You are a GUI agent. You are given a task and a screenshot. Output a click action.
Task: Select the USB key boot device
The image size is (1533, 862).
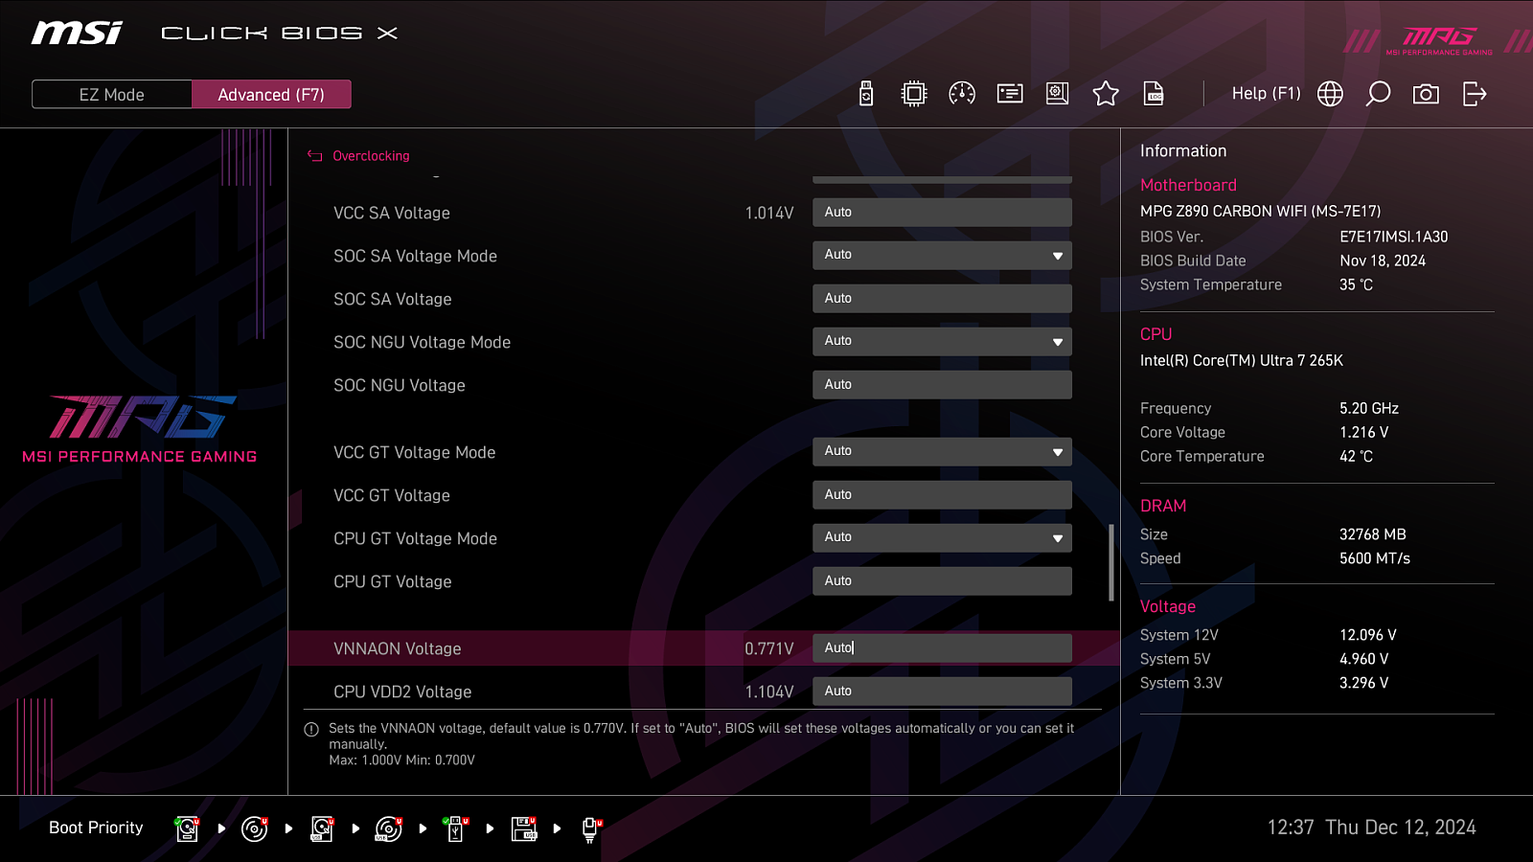(456, 828)
